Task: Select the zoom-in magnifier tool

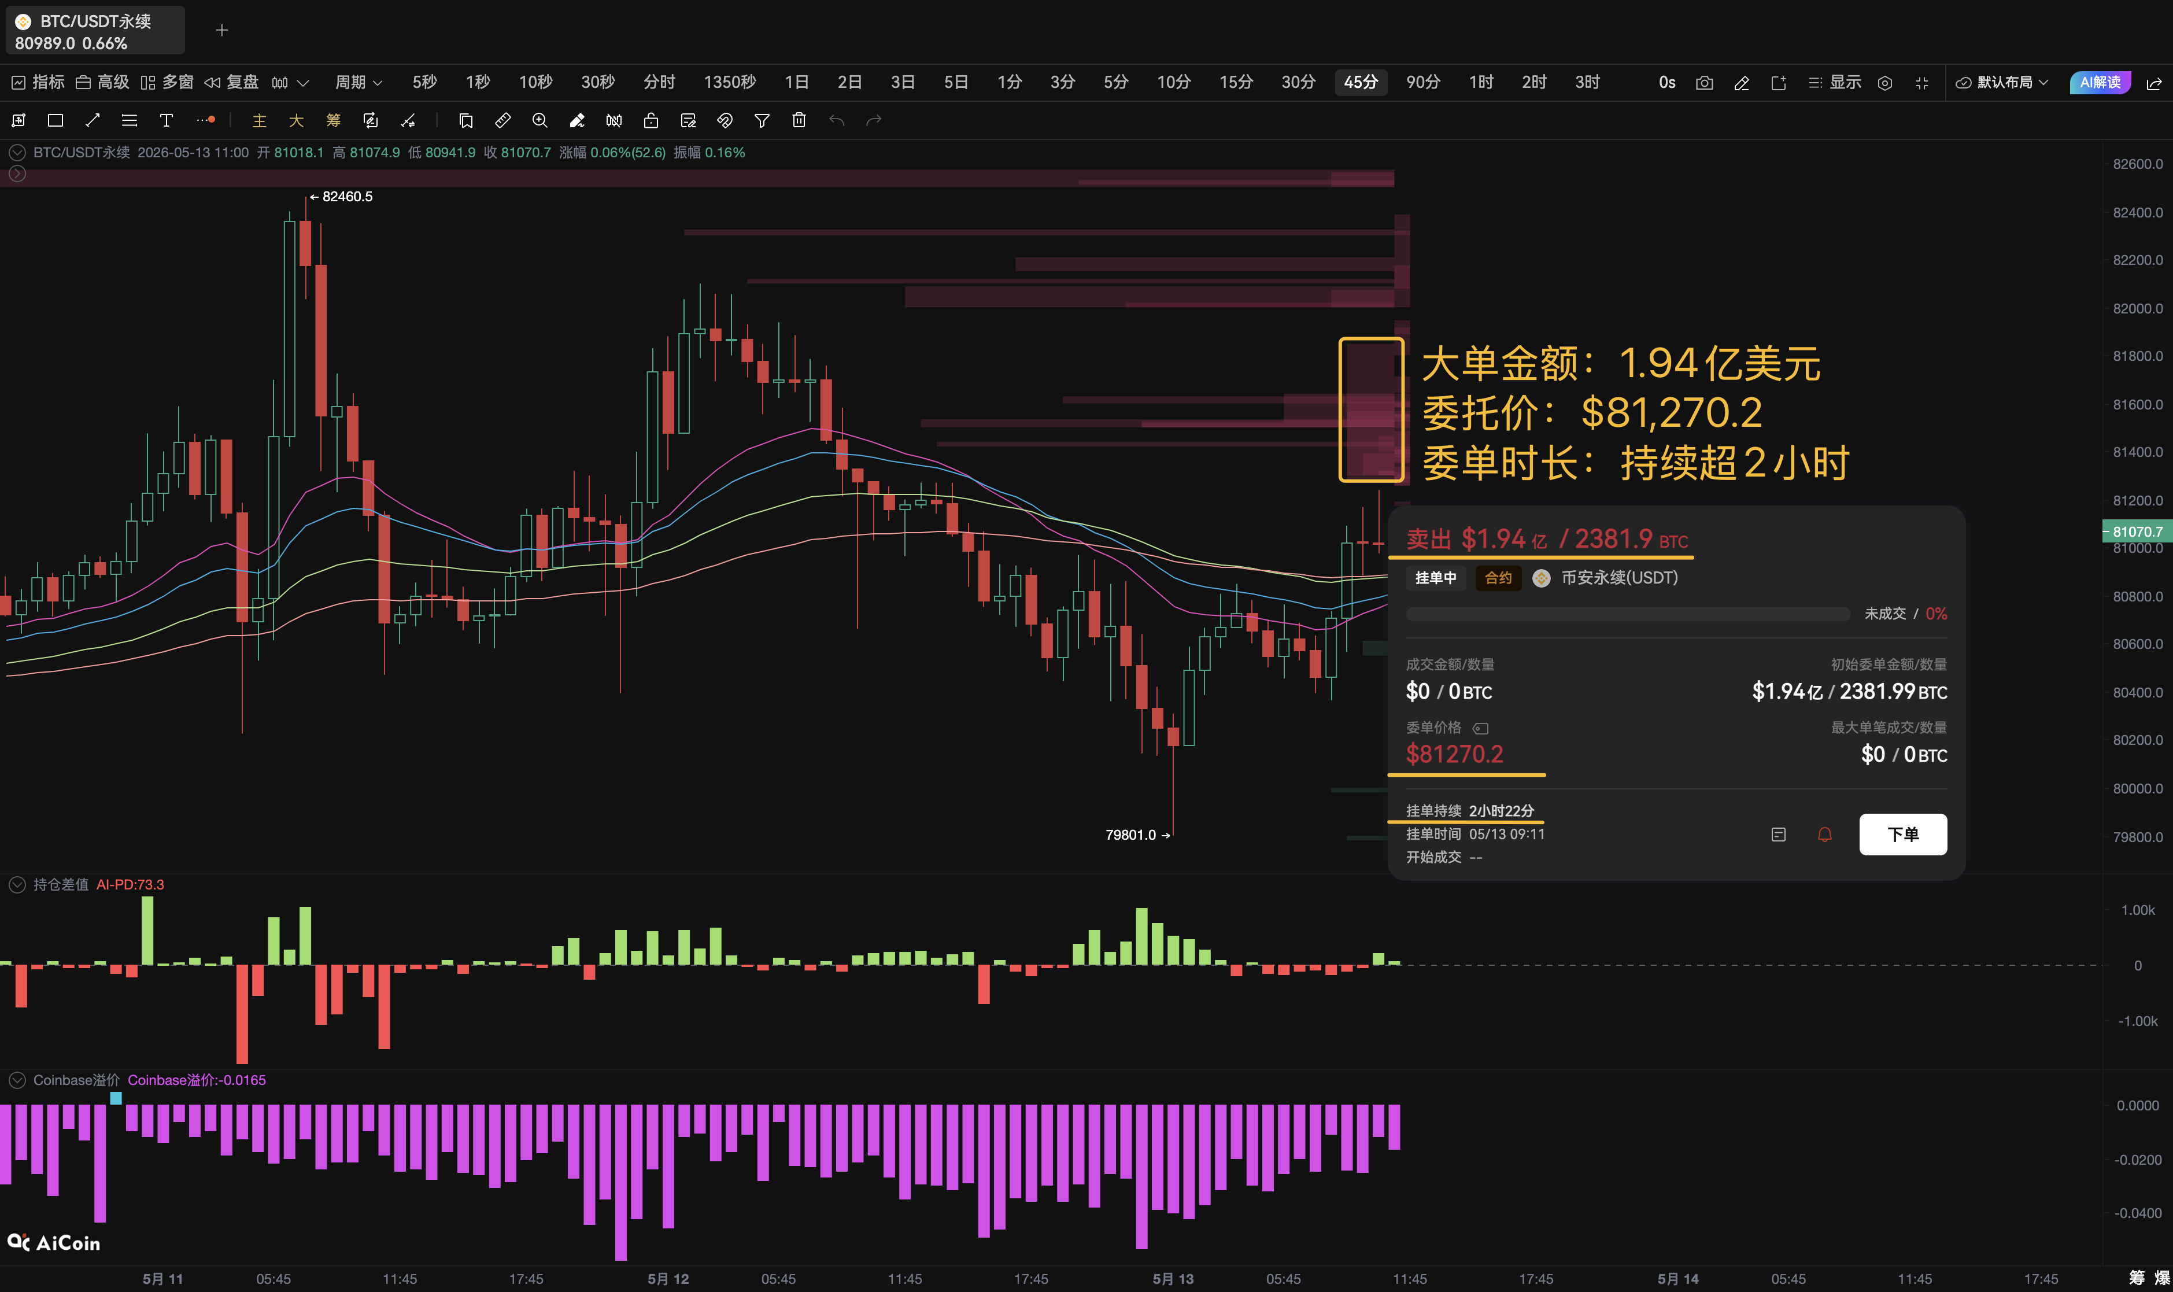Action: pyautogui.click(x=539, y=120)
